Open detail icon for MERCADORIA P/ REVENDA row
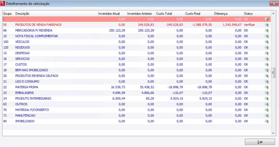Screen dimensions: 279x147 pyautogui.click(x=266, y=31)
